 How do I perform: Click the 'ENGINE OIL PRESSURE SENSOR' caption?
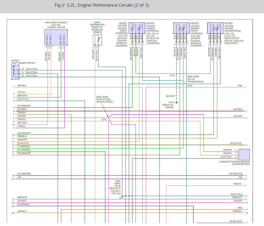click(x=97, y=30)
